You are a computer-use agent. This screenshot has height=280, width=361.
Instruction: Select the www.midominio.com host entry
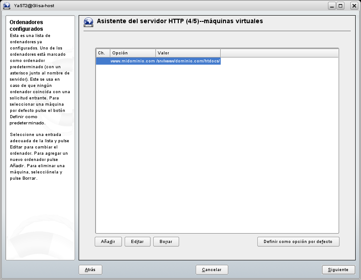[x=133, y=61]
